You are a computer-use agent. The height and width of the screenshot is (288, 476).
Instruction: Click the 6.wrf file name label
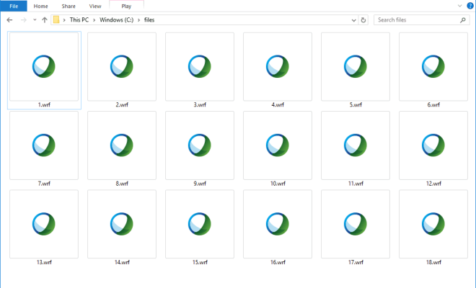[433, 104]
